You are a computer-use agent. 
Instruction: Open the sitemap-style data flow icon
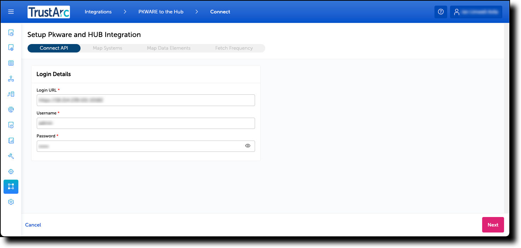(11, 79)
